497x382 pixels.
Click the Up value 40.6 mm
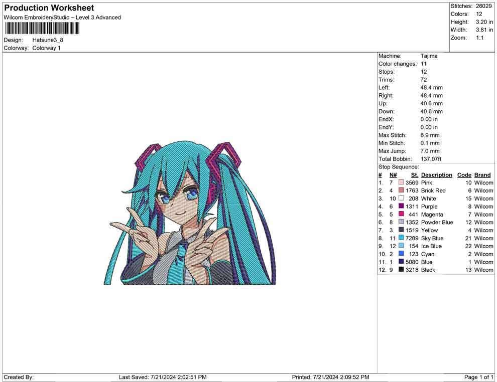pyautogui.click(x=431, y=103)
